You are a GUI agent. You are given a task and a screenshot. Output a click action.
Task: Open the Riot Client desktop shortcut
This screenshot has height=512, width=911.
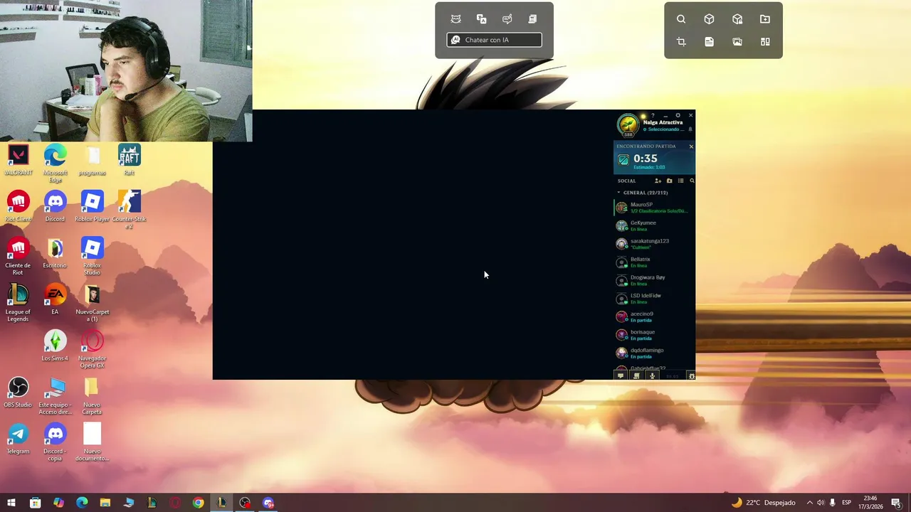18,206
